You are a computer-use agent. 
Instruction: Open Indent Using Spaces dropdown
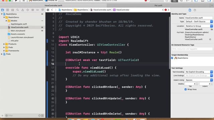[199, 80]
